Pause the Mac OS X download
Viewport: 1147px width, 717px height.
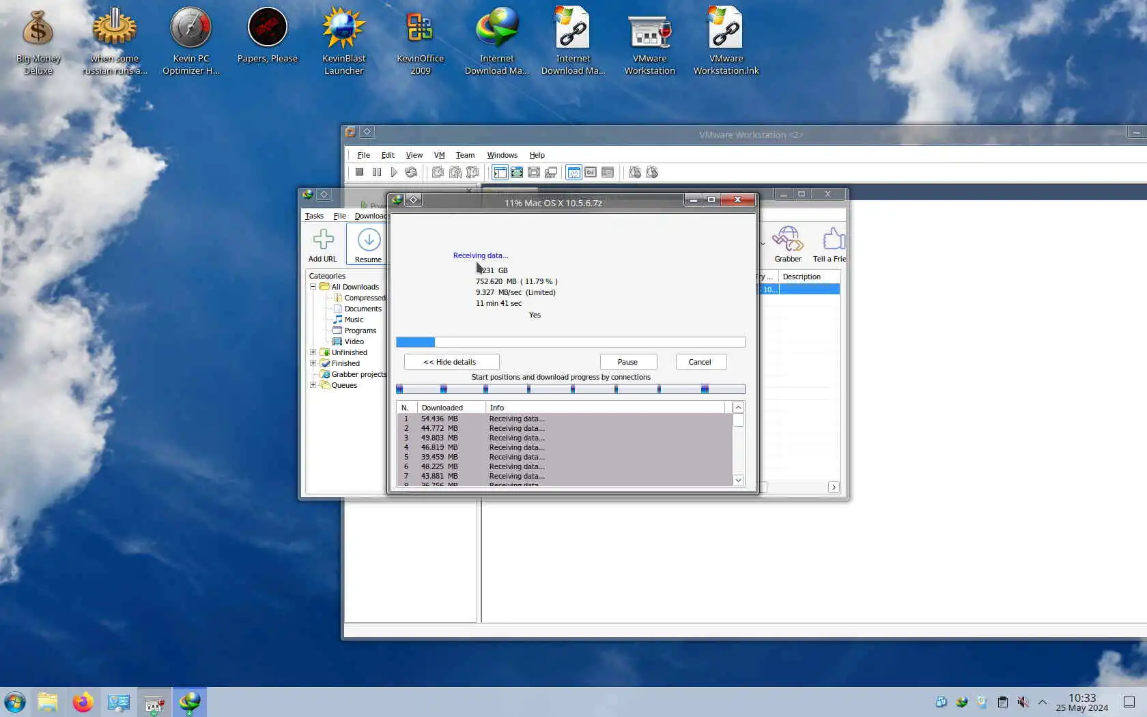[628, 362]
